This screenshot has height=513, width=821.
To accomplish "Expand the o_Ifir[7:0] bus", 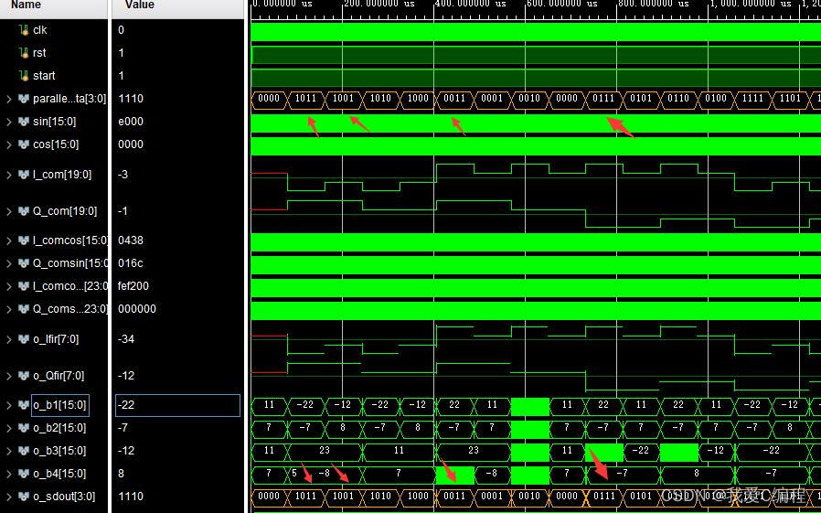I will pyautogui.click(x=9, y=339).
